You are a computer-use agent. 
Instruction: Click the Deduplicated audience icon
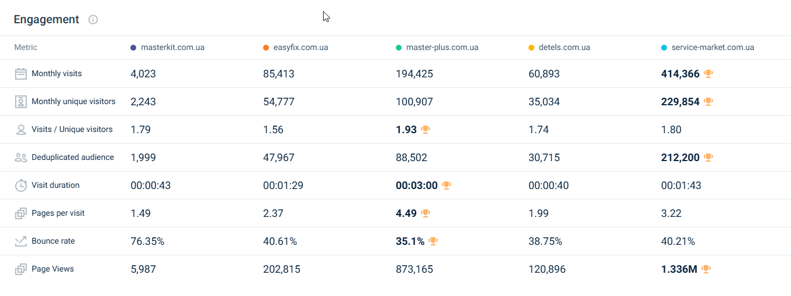[21, 158]
